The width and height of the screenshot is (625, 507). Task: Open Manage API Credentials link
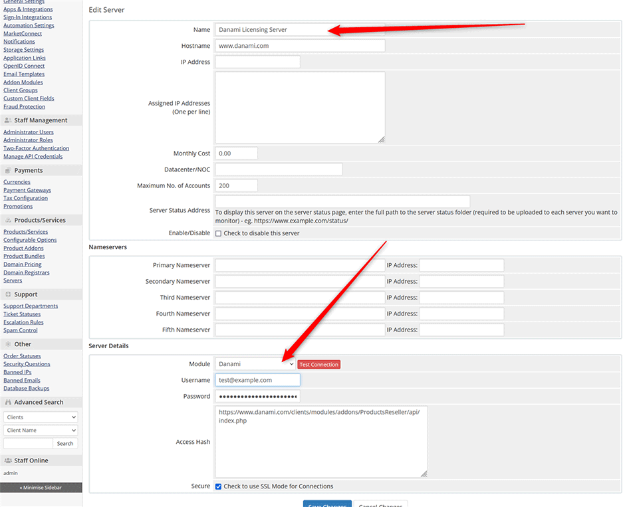coord(33,156)
